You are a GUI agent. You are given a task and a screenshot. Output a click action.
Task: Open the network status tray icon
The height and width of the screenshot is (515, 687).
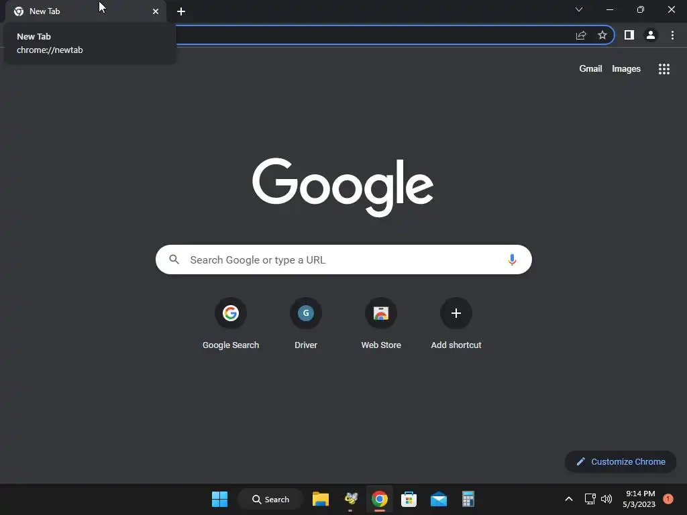590,499
